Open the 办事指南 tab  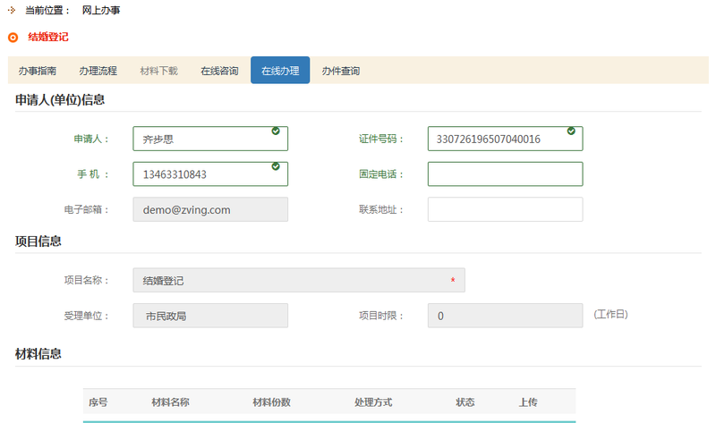[x=38, y=71]
